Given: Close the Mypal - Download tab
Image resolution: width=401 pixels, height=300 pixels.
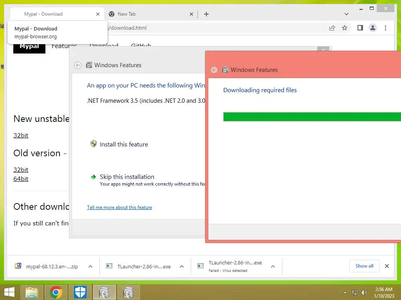Looking at the screenshot, I should pyautogui.click(x=98, y=14).
